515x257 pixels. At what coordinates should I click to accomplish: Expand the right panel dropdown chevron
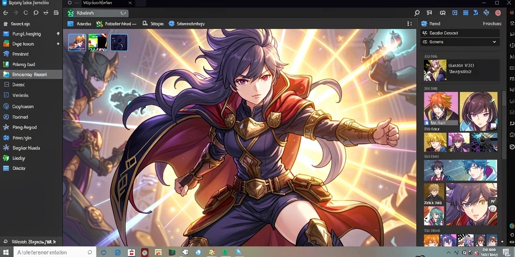[494, 42]
